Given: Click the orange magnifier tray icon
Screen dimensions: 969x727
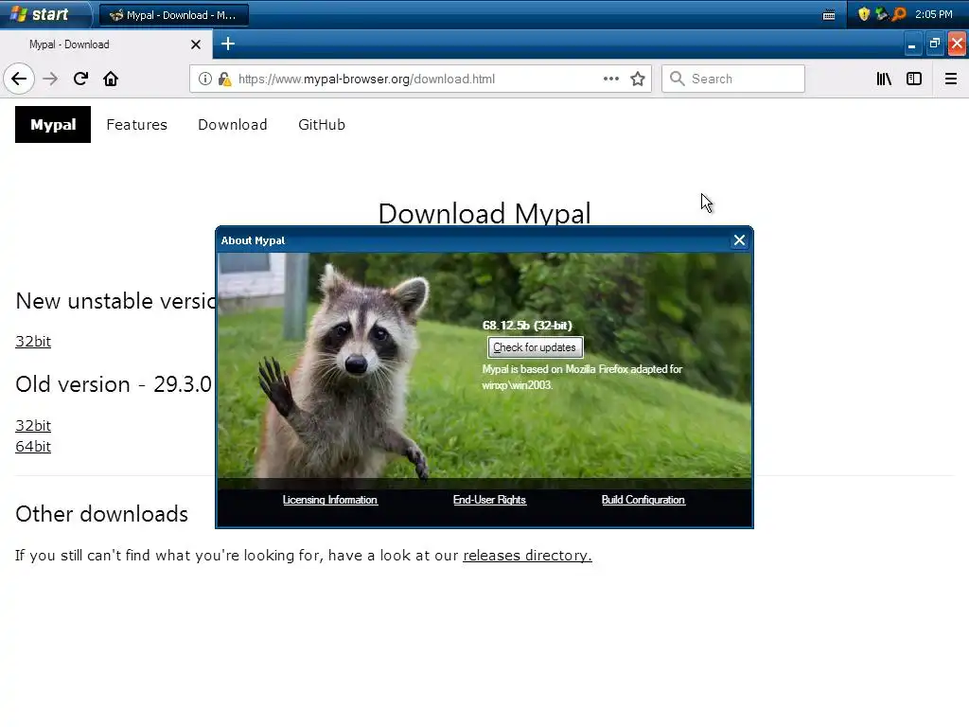Looking at the screenshot, I should pyautogui.click(x=899, y=14).
